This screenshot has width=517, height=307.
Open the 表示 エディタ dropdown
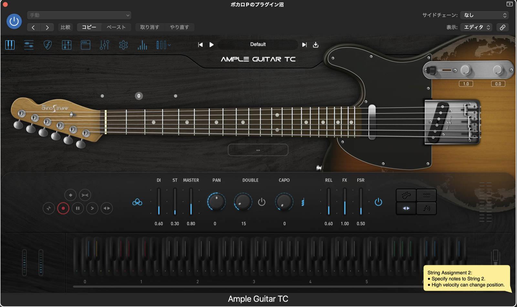point(477,27)
